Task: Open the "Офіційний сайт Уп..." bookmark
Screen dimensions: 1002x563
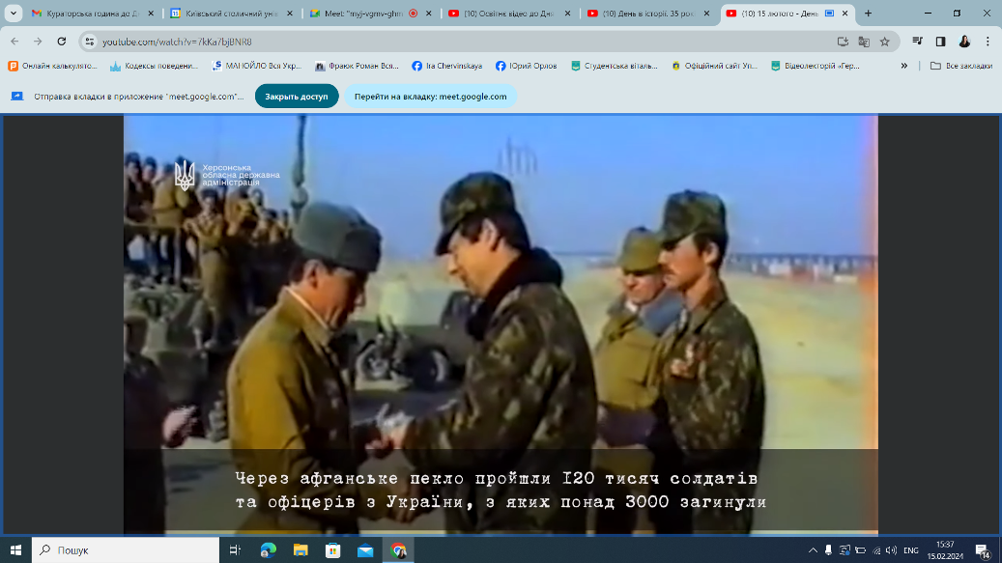Action: click(714, 66)
